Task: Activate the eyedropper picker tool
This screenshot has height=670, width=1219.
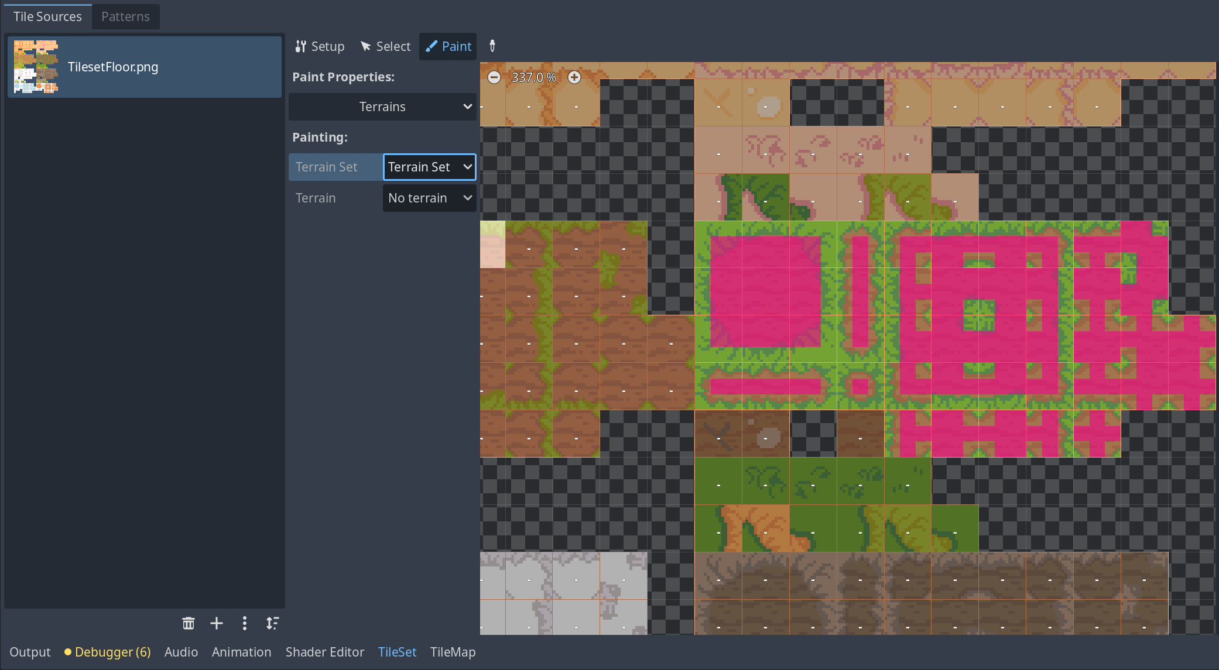Action: [x=492, y=46]
